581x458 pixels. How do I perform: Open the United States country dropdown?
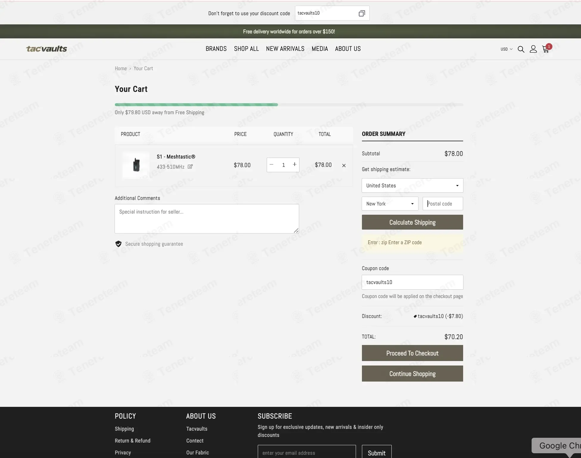(x=412, y=186)
